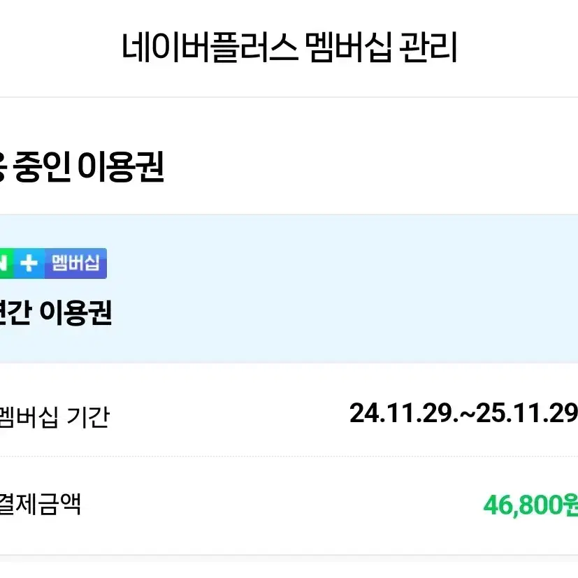The height and width of the screenshot is (578, 578).
Task: Click the 멤버십 기간 row label
Action: pyautogui.click(x=55, y=417)
